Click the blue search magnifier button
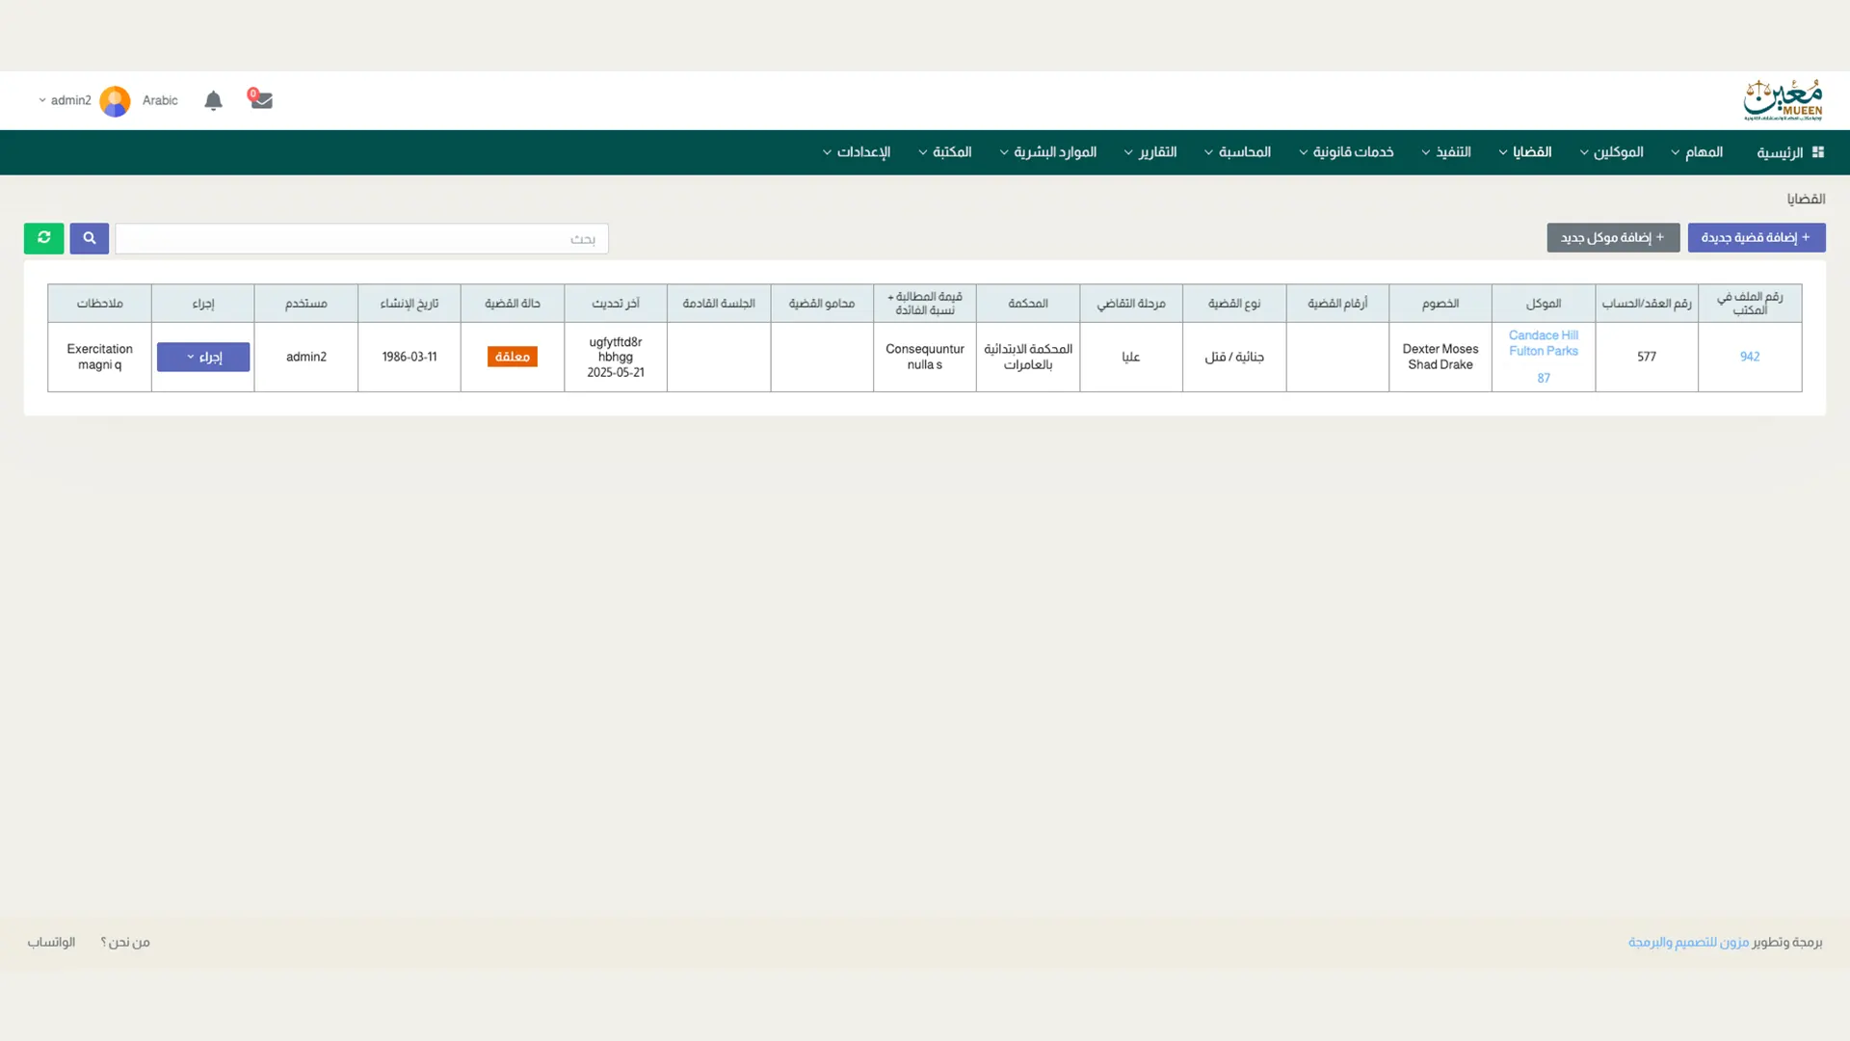This screenshot has height=1041, width=1850. click(89, 238)
